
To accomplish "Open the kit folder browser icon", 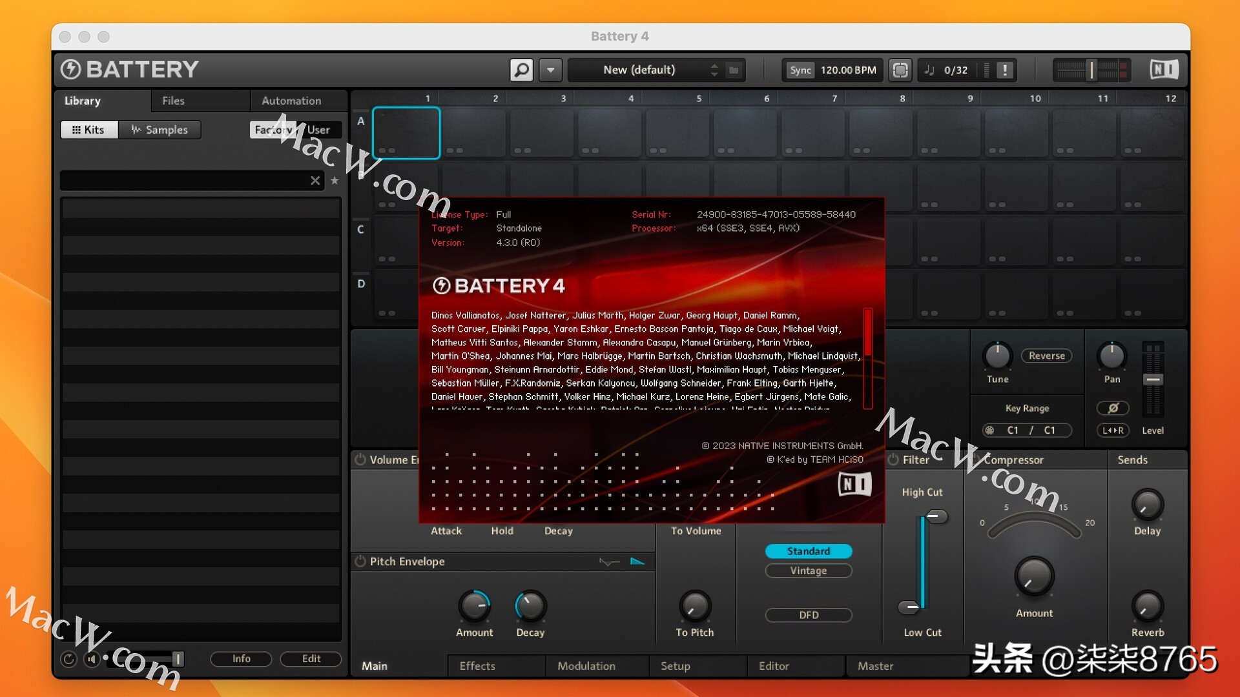I will tap(734, 70).
